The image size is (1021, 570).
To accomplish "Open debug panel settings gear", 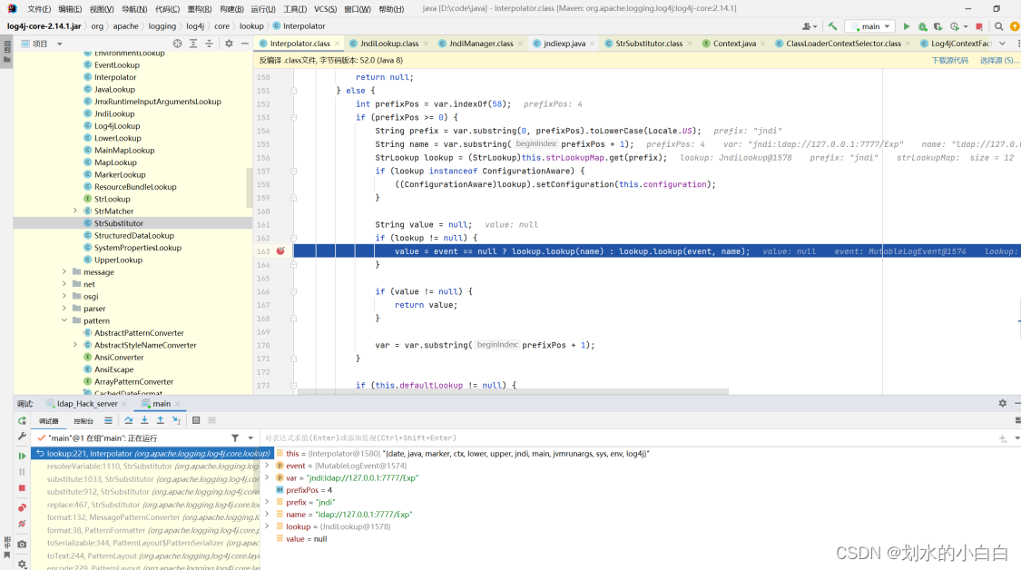I will [x=1003, y=403].
